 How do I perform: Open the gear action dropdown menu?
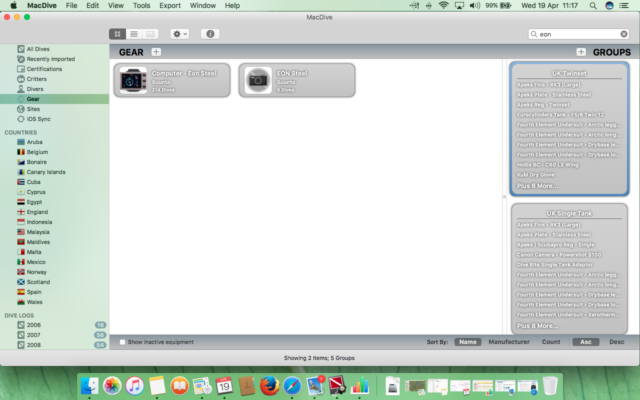(179, 34)
